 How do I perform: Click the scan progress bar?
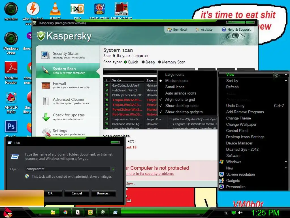click(x=149, y=71)
